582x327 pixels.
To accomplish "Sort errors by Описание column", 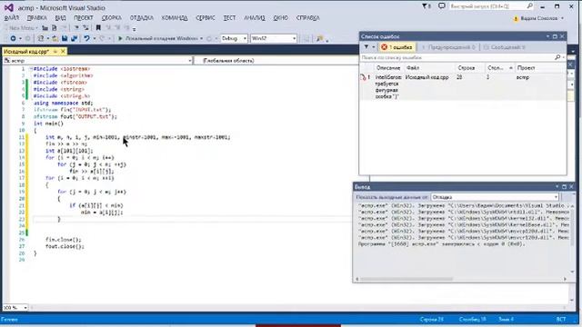I will pos(388,68).
